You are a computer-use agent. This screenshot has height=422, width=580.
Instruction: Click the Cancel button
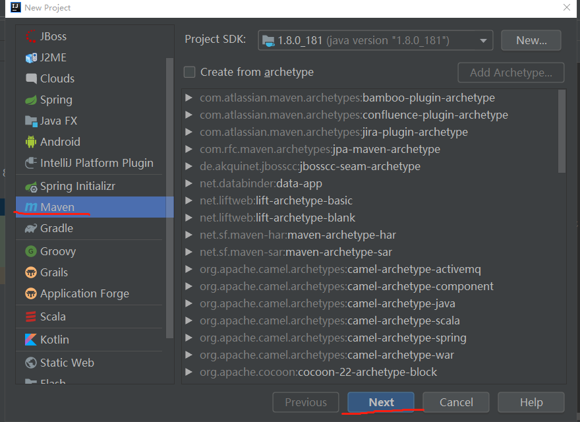click(456, 402)
